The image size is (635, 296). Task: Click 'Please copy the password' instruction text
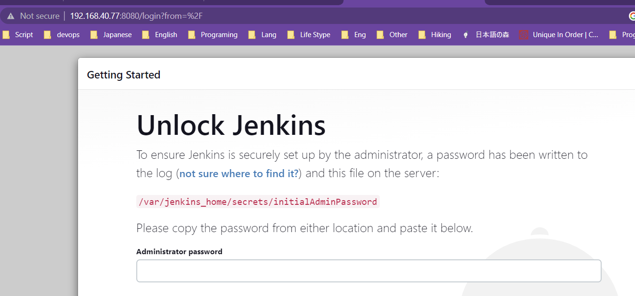(x=305, y=228)
